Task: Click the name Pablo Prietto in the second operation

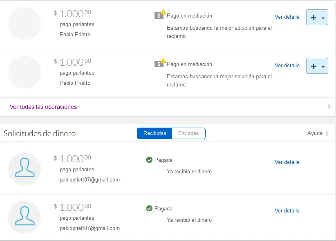Action: 75,83
